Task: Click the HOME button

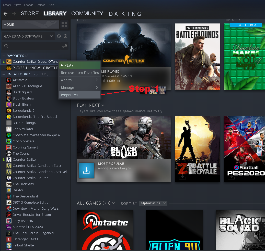Action: point(31,25)
